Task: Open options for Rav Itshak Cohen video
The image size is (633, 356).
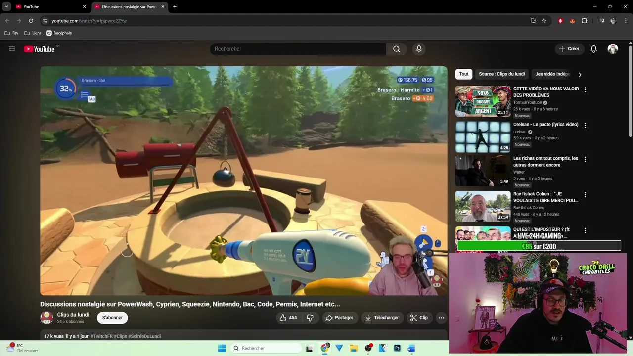Action: coord(585,195)
